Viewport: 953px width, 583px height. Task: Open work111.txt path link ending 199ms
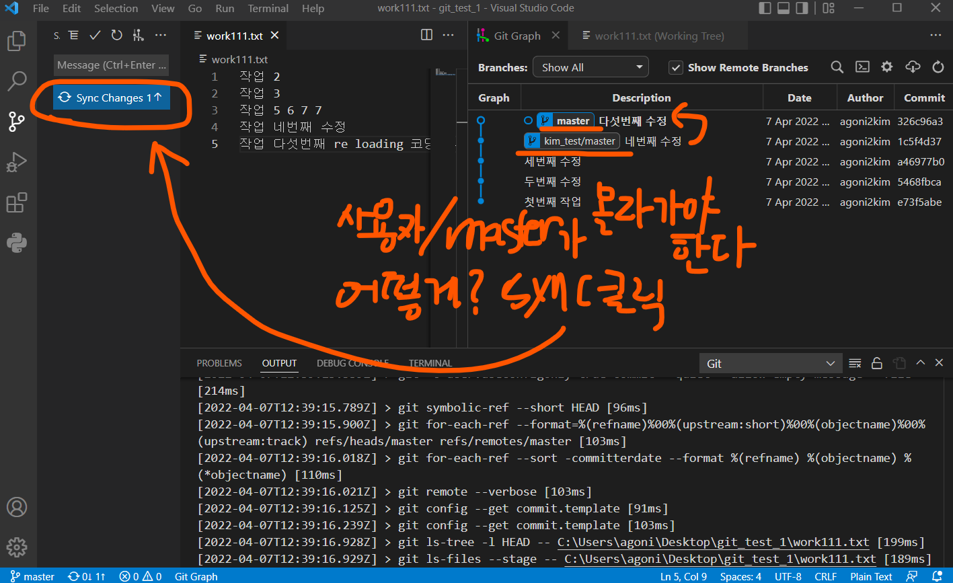tap(714, 542)
